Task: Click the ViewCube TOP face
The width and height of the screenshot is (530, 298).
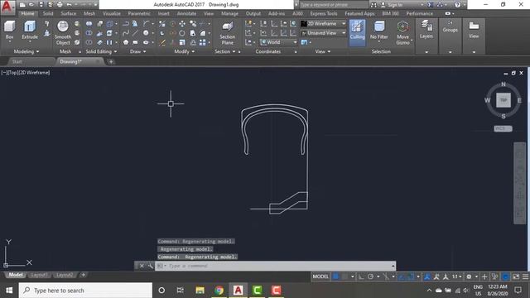Action: [x=503, y=100]
